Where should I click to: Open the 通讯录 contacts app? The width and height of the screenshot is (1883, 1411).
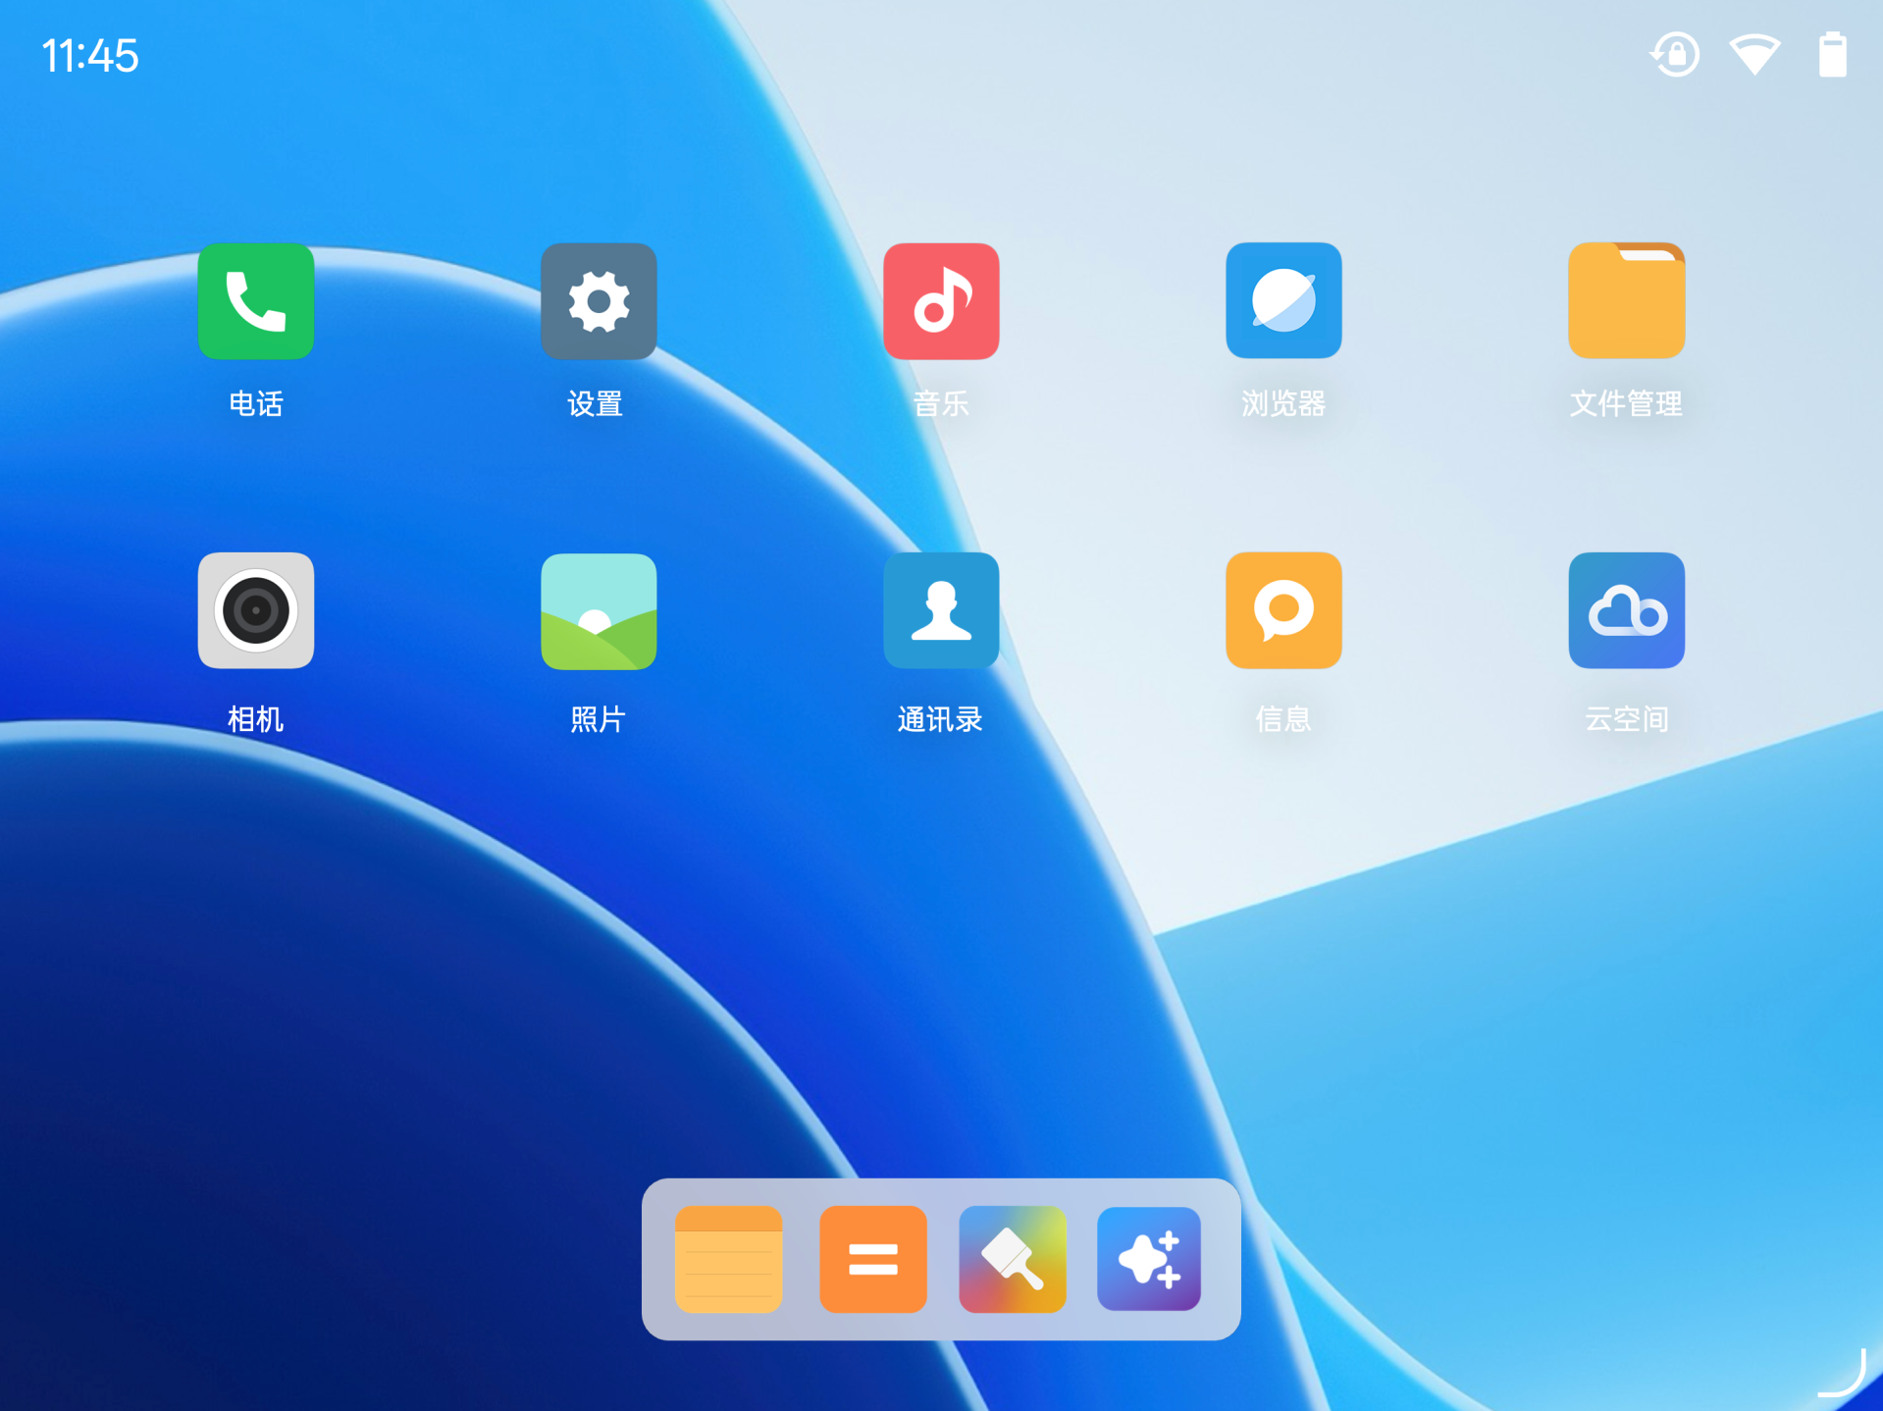tap(941, 610)
